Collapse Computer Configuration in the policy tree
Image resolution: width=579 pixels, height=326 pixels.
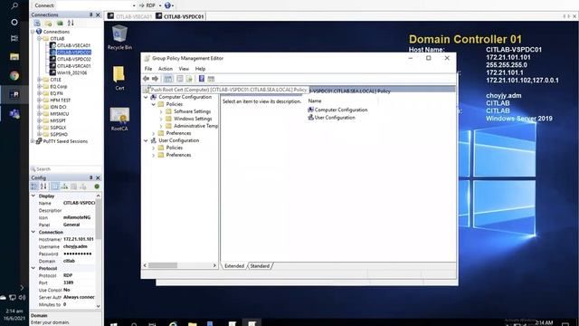pyautogui.click(x=146, y=97)
